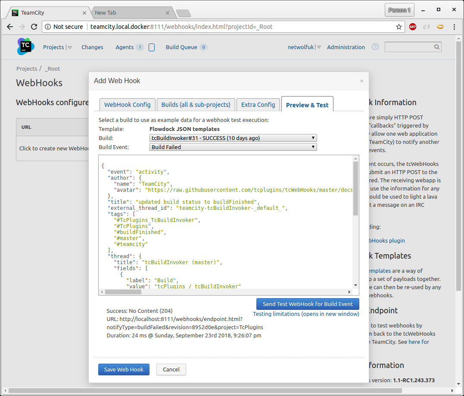Click the help question mark icon
The width and height of the screenshot is (464, 396).
click(375, 47)
